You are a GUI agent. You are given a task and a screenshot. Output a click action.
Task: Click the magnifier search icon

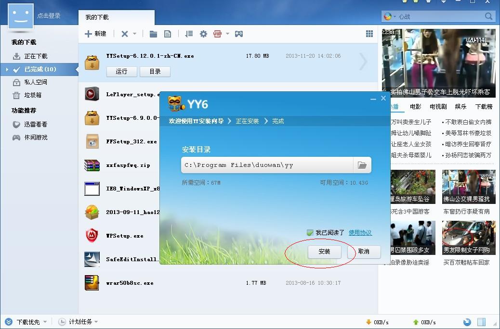(x=488, y=16)
